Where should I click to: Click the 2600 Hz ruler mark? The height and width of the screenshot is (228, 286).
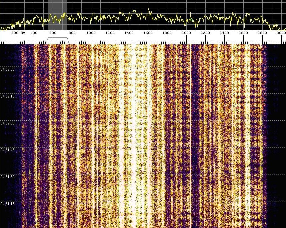(x=243, y=33)
